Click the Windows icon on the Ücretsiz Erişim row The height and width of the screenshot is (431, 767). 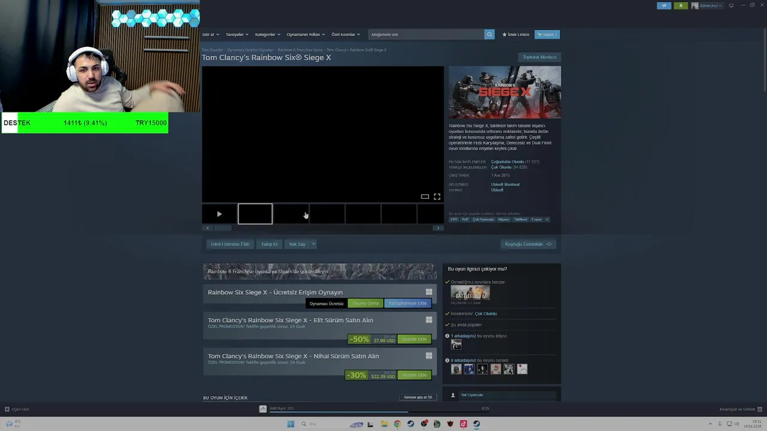pos(428,292)
